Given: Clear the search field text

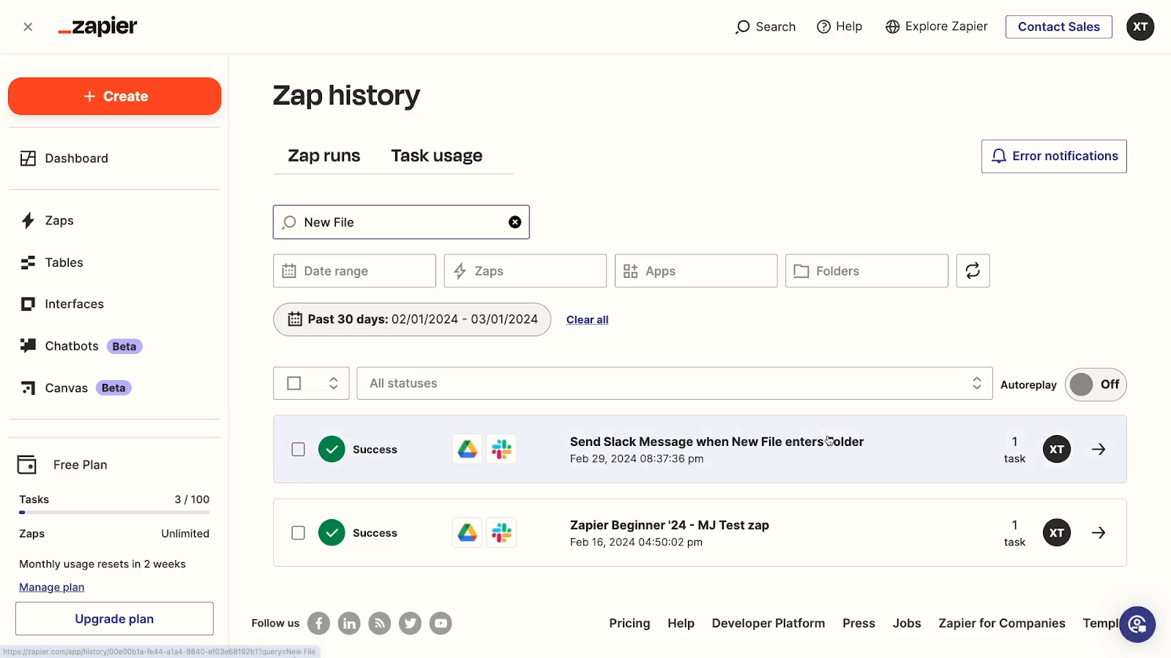Looking at the screenshot, I should [515, 222].
